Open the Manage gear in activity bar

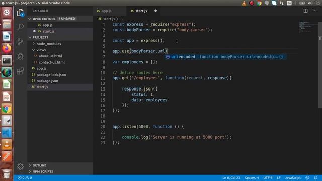click(x=20, y=166)
